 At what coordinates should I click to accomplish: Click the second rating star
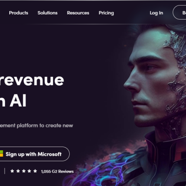pyautogui.click(x=18, y=171)
